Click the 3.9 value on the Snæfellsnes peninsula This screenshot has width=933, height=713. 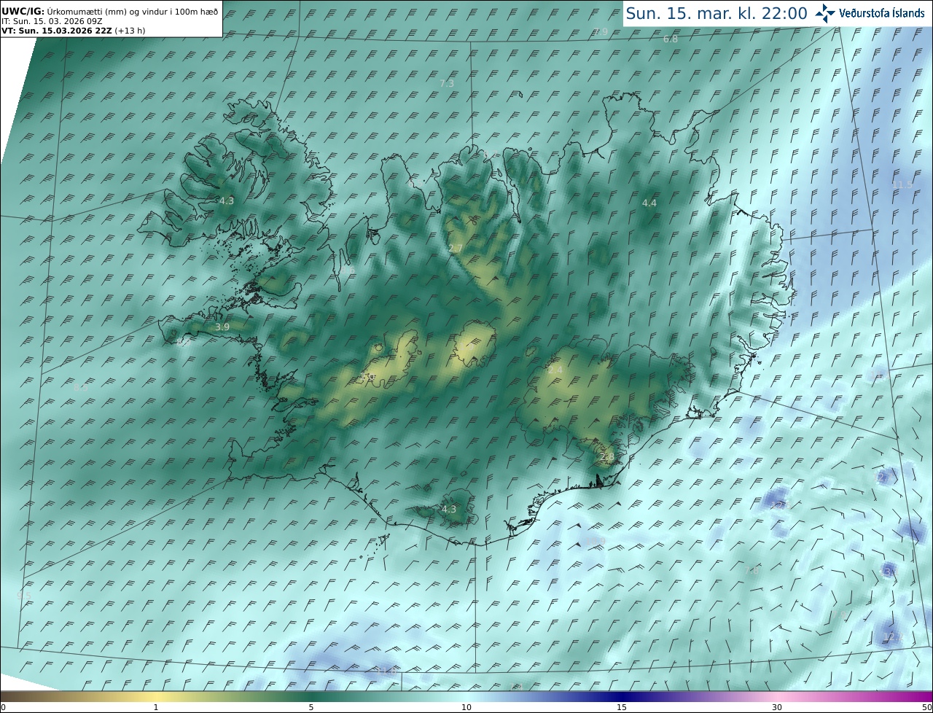point(222,327)
